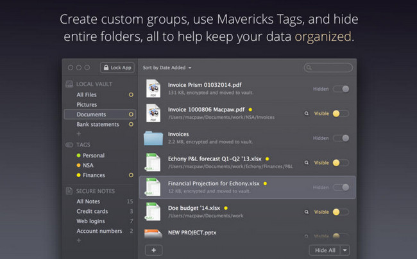Viewport: 417px width, 259px height.
Task: Click plus icon under Local Vault groups
Action: [x=79, y=134]
